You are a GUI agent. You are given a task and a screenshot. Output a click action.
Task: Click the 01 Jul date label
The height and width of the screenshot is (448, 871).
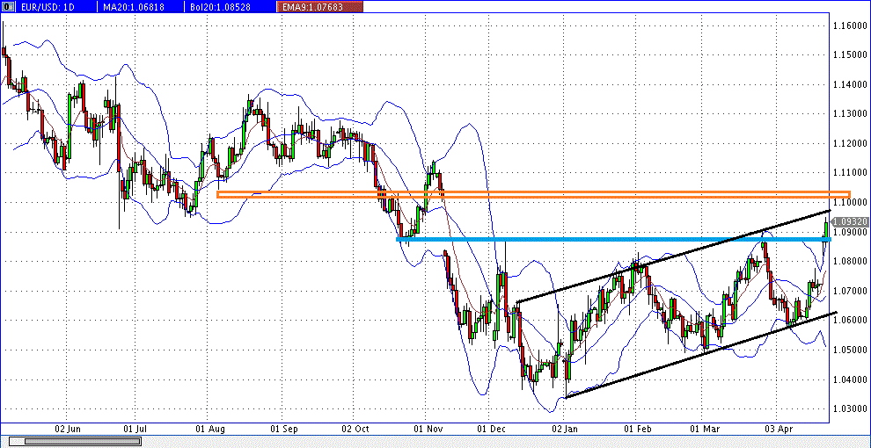[135, 429]
